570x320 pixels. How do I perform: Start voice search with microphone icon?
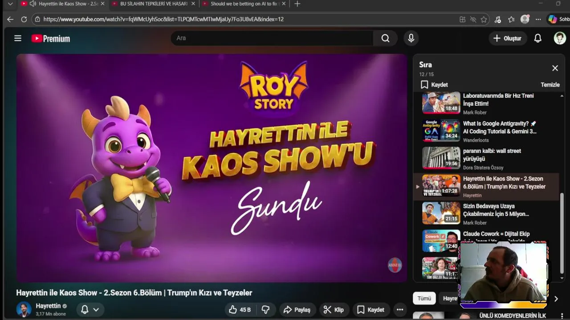point(411,38)
